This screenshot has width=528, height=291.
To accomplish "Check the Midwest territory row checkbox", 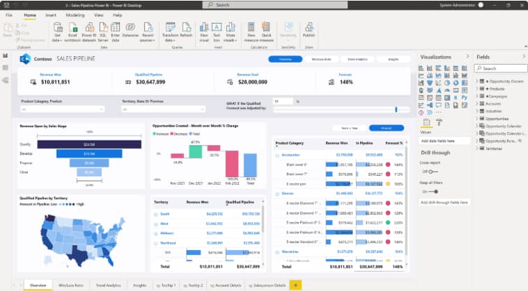I will [x=155, y=233].
